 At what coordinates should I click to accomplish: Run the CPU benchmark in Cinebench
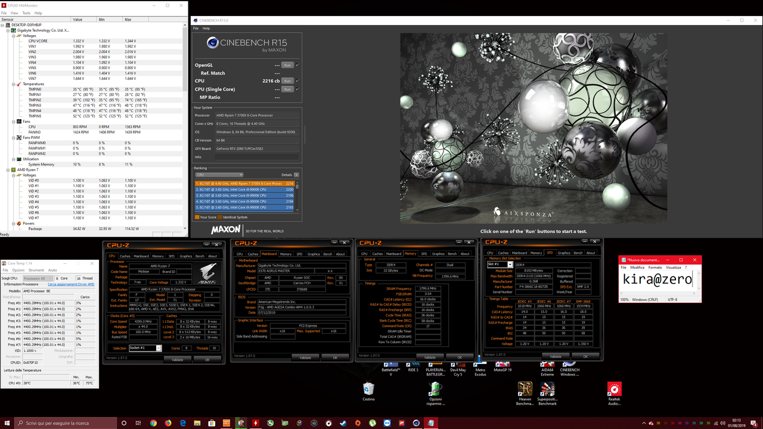point(287,81)
